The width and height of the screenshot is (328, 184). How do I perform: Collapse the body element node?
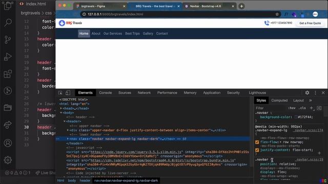pyautogui.click(x=61, y=112)
